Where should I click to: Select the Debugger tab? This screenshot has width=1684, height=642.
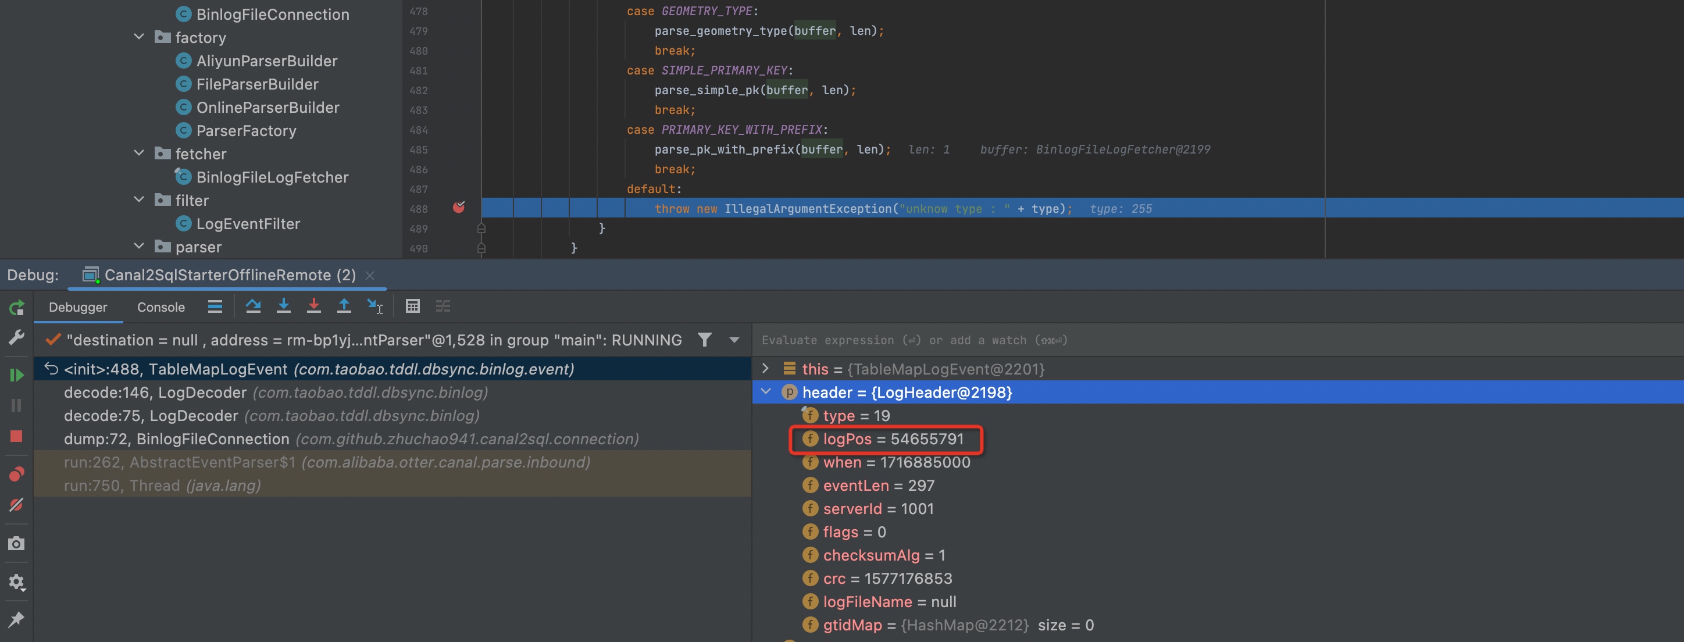point(77,307)
